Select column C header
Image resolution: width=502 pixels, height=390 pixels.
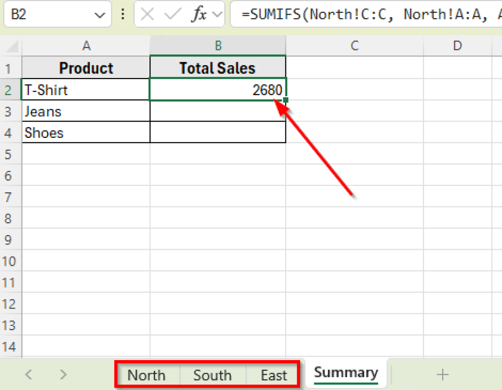(x=355, y=46)
